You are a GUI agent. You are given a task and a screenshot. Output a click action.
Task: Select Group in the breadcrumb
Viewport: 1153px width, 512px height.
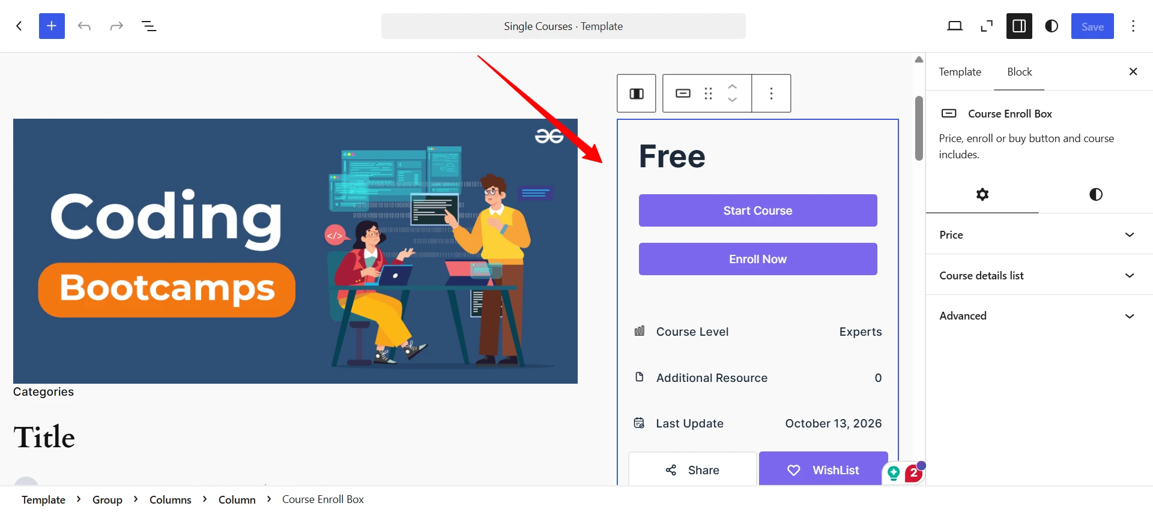(107, 499)
